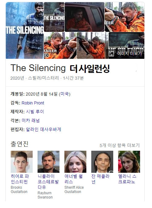Click 니콜라이 코스테르발다우 name link
This screenshot has width=152, height=208.
(x=48, y=182)
